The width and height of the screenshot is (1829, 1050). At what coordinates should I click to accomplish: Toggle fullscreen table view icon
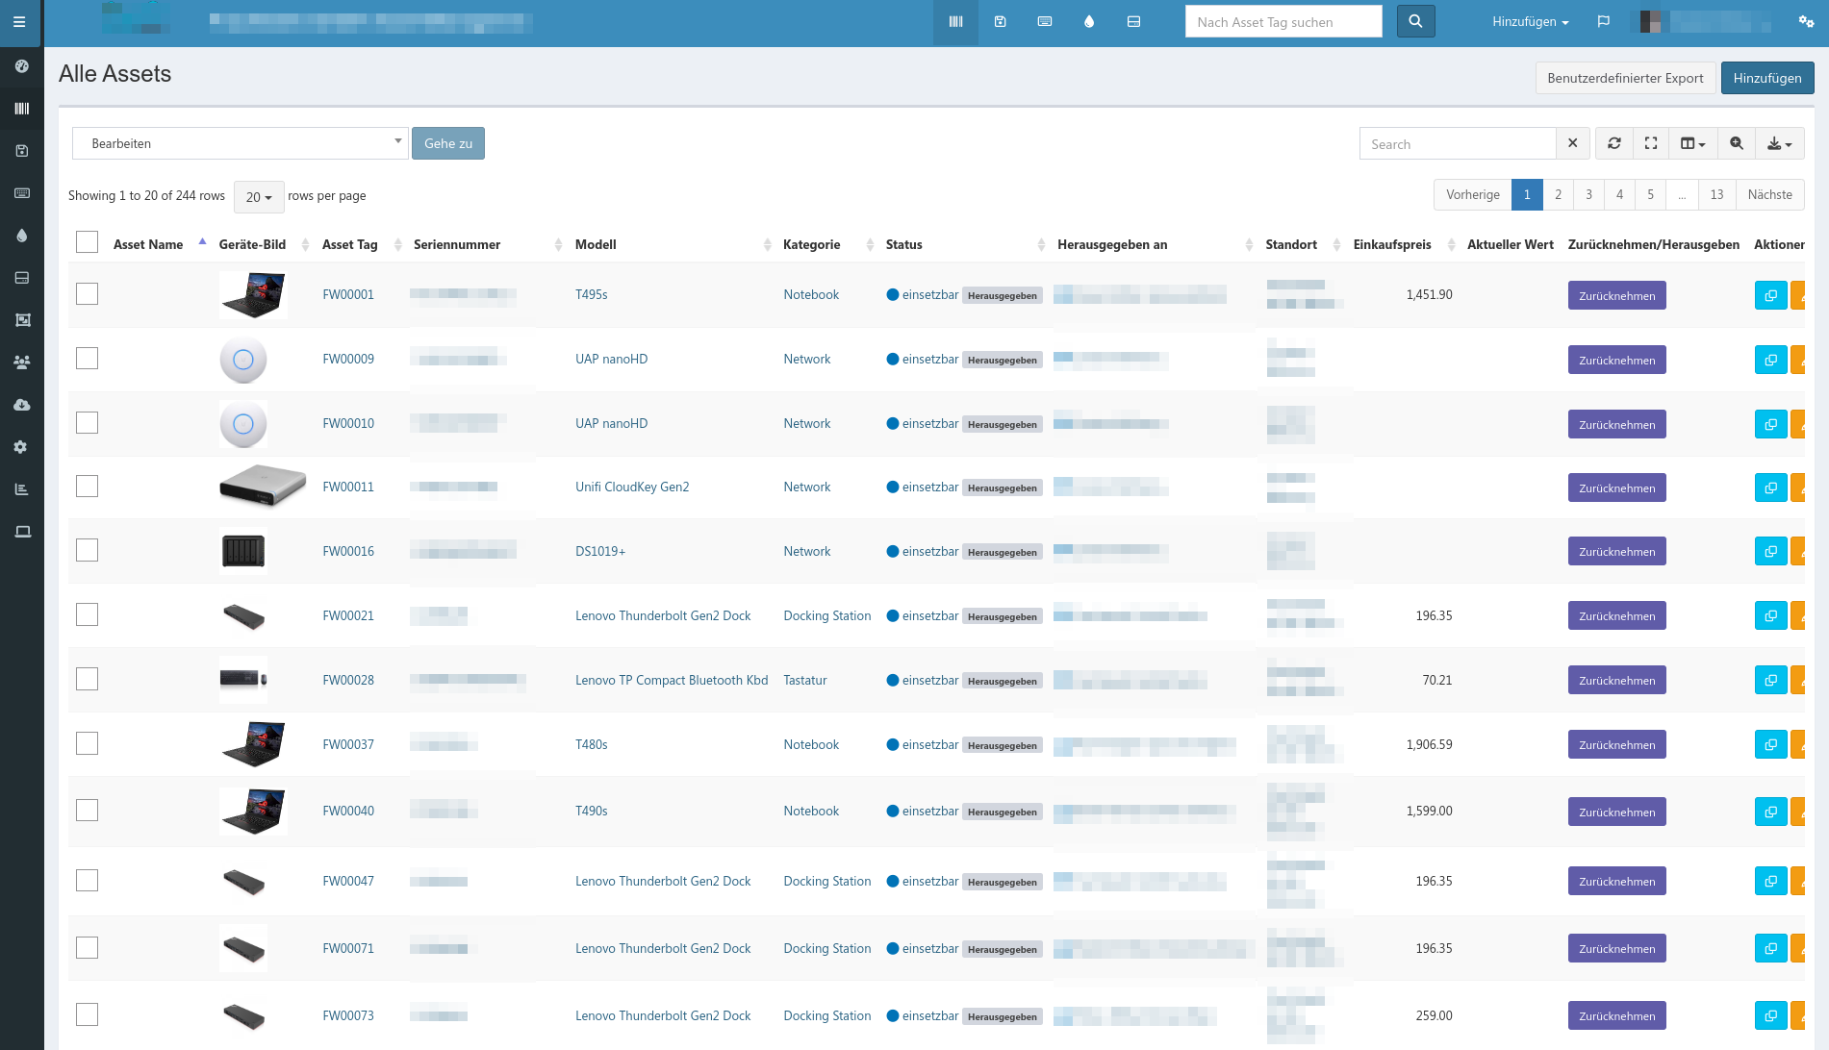(1651, 143)
